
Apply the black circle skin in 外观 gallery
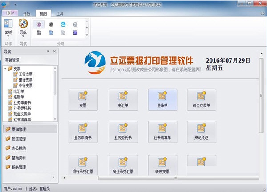tap(51, 24)
